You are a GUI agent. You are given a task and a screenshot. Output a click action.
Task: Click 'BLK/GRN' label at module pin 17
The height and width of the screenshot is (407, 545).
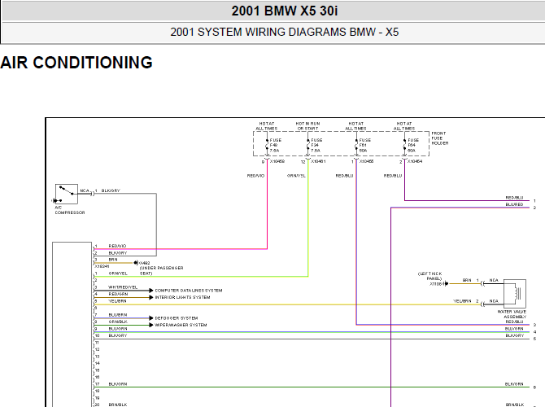[118, 384]
